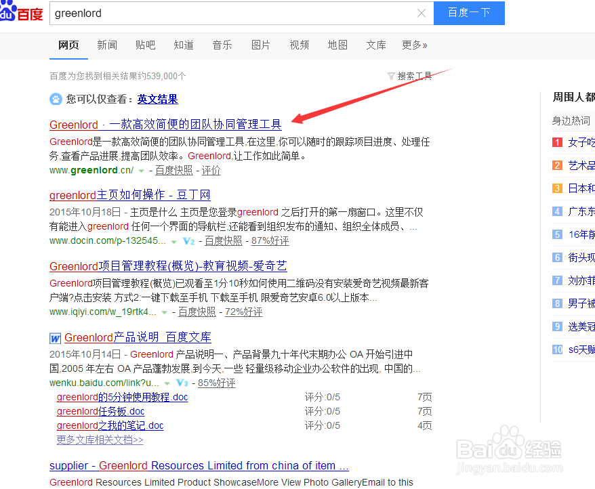Switch to the 新闻 tab
This screenshot has width=595, height=489.
coord(107,45)
